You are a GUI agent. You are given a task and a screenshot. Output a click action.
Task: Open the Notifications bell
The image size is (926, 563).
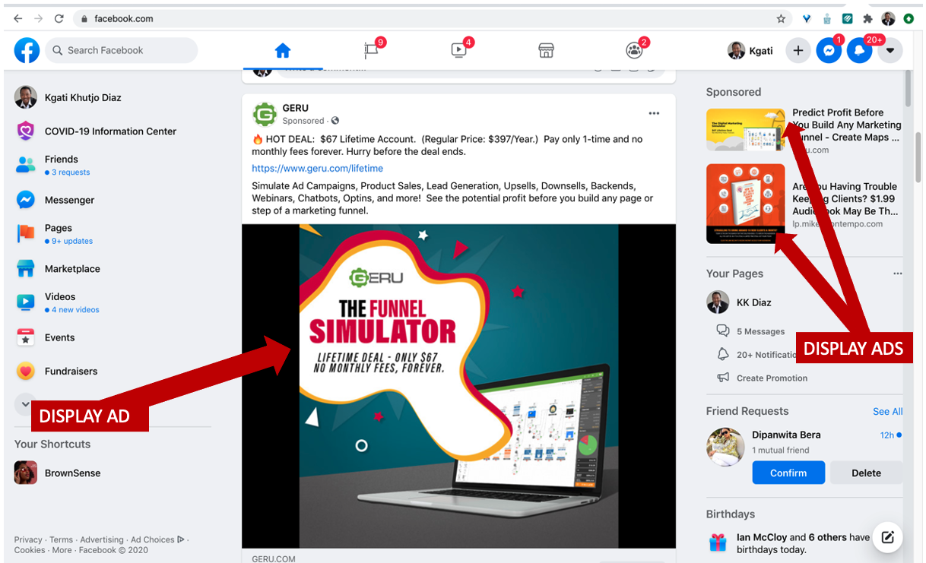859,50
